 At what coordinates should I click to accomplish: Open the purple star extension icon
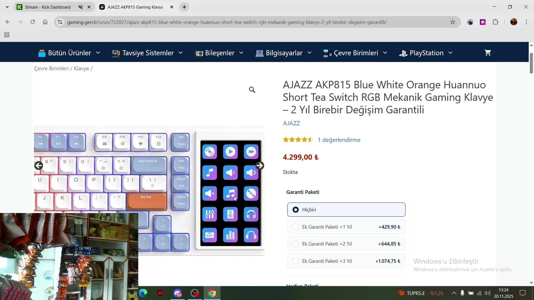point(483,22)
